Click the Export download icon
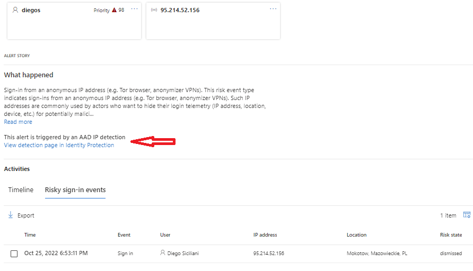The height and width of the screenshot is (271, 473). (11, 215)
